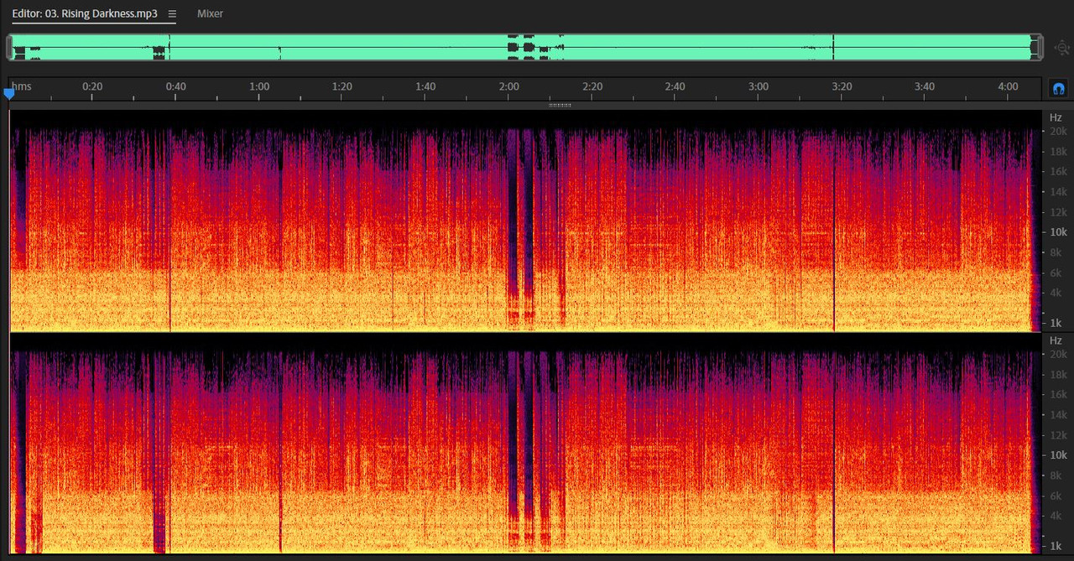1074x561 pixels.
Task: Click 18k on lower channel frequency scale
Action: 1058,375
